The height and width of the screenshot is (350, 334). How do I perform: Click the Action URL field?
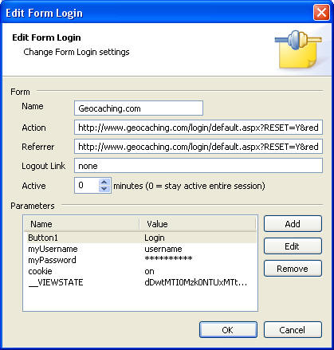(x=198, y=128)
